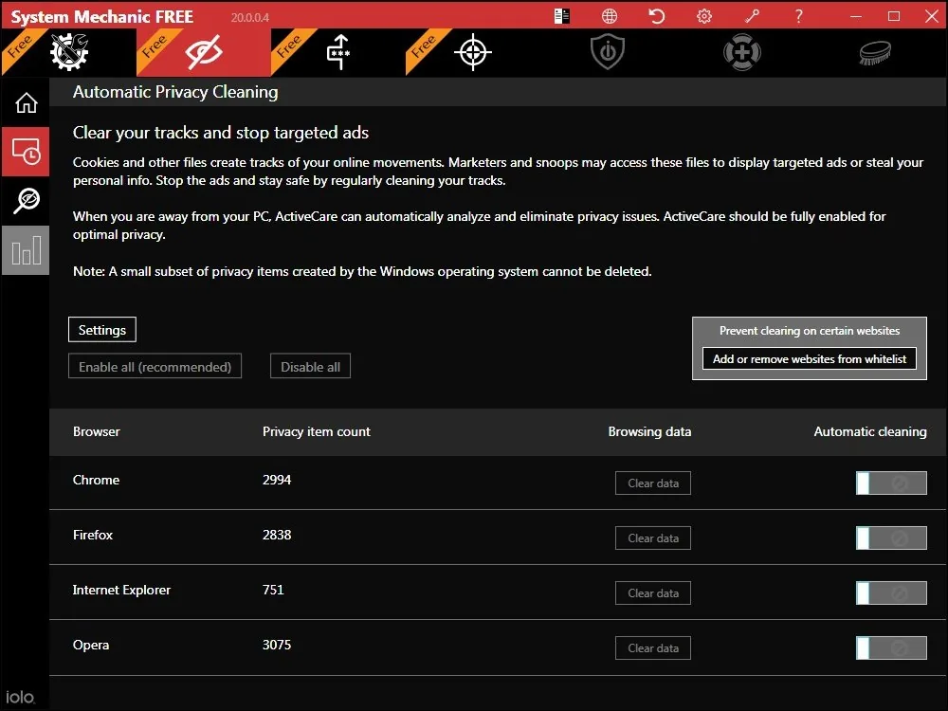Toggle automatic cleaning for Firefox

pos(891,538)
